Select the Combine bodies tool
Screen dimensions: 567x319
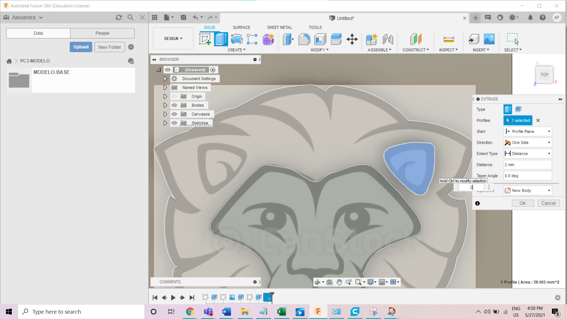point(336,39)
